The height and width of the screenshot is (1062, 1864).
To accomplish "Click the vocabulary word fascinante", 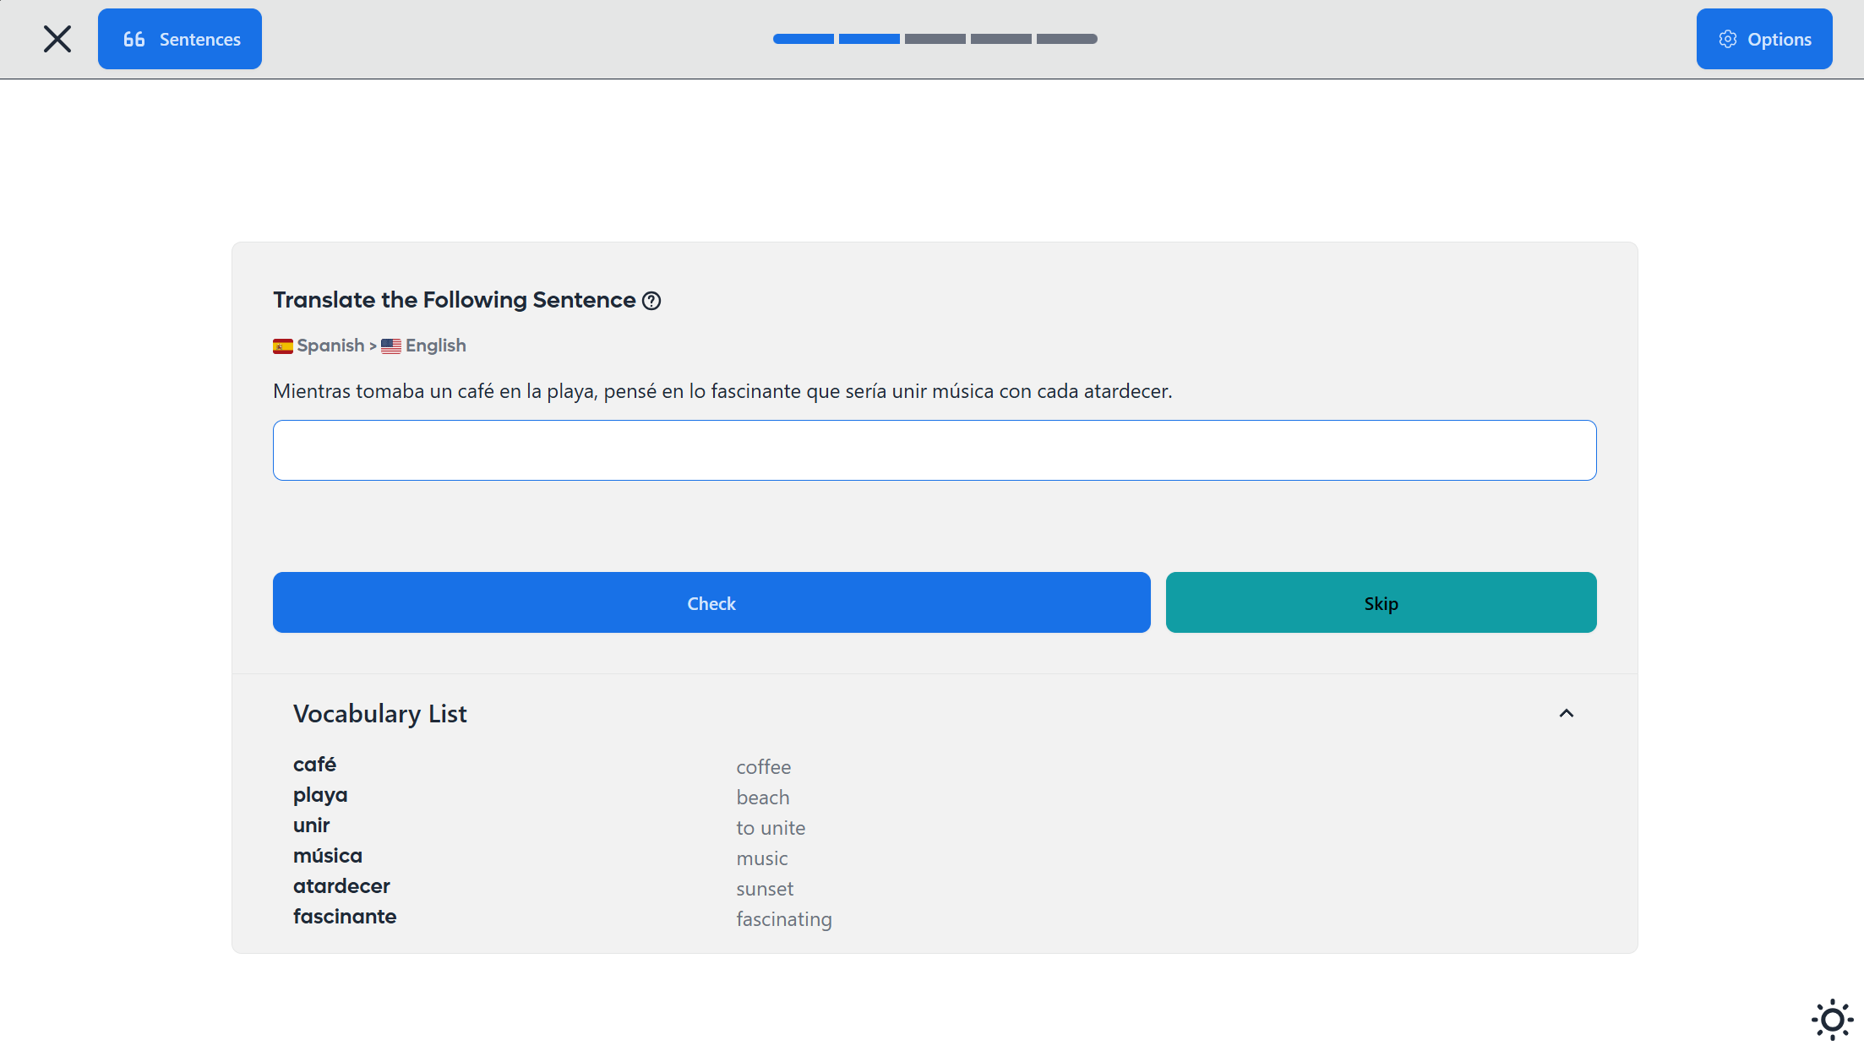I will [x=345, y=917].
